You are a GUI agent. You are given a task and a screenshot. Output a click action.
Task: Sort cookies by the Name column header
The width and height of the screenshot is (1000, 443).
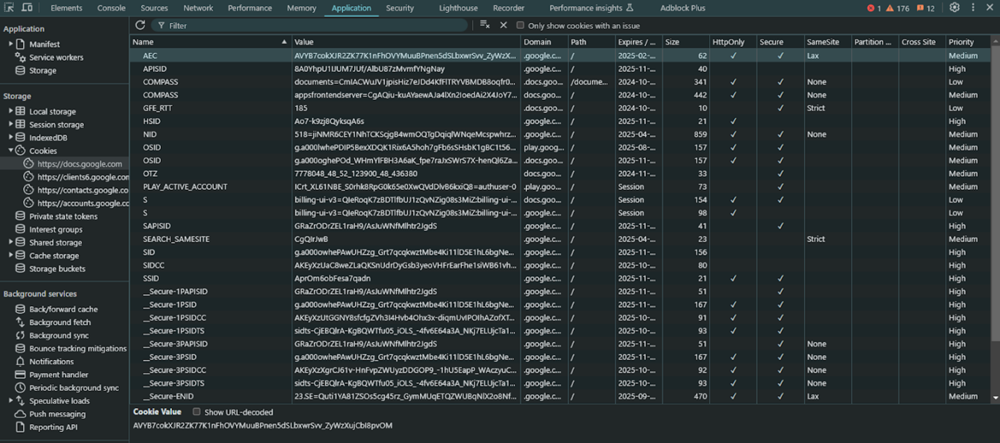click(211, 42)
